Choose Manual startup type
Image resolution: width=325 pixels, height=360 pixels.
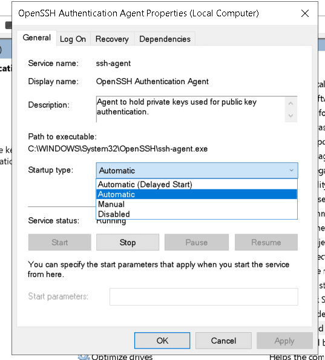click(x=197, y=204)
